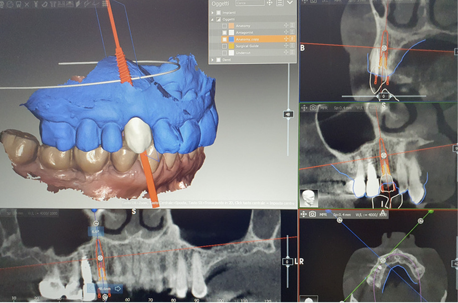Select the Antagonist object row
The image size is (458, 303).
244,32
